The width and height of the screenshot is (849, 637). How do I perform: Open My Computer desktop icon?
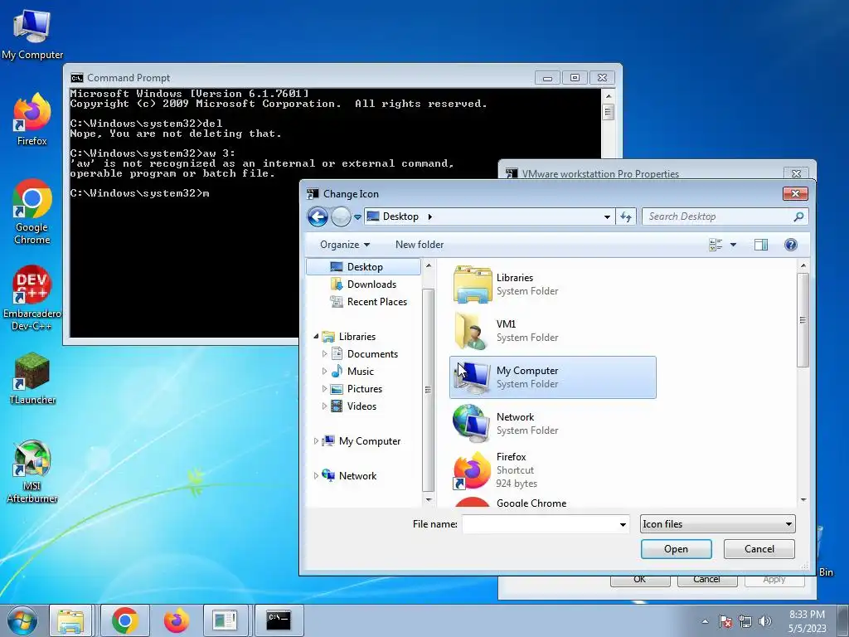point(32,33)
